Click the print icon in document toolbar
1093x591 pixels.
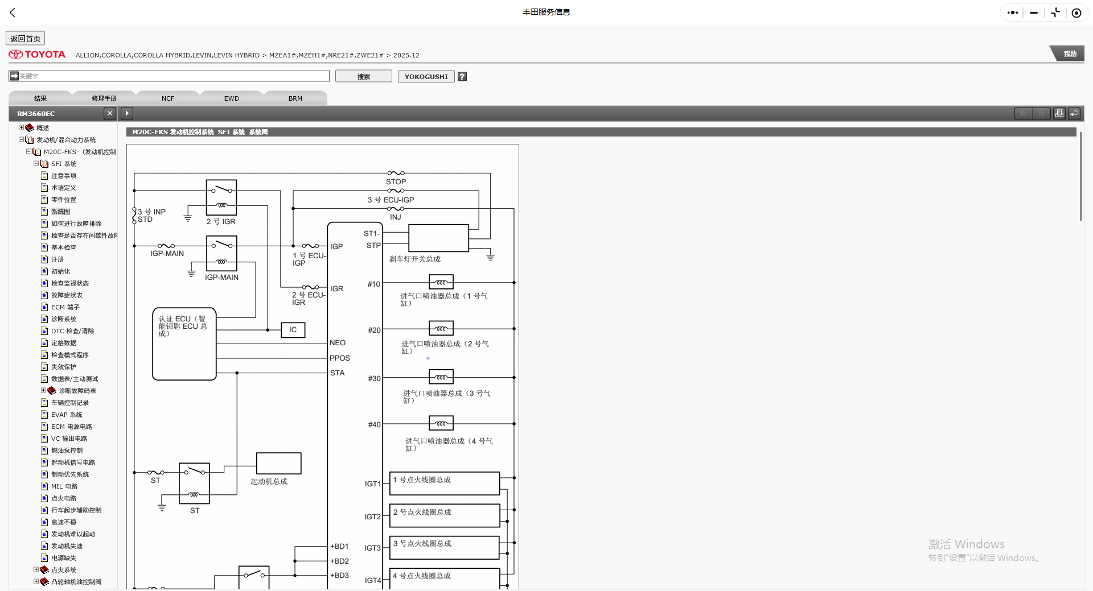(1059, 113)
